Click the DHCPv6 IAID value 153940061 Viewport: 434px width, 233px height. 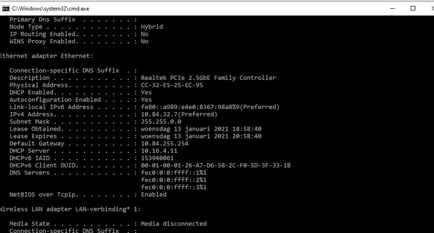[x=157, y=158]
